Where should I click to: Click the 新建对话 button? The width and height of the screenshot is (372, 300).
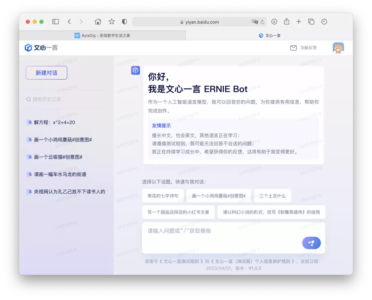point(46,73)
